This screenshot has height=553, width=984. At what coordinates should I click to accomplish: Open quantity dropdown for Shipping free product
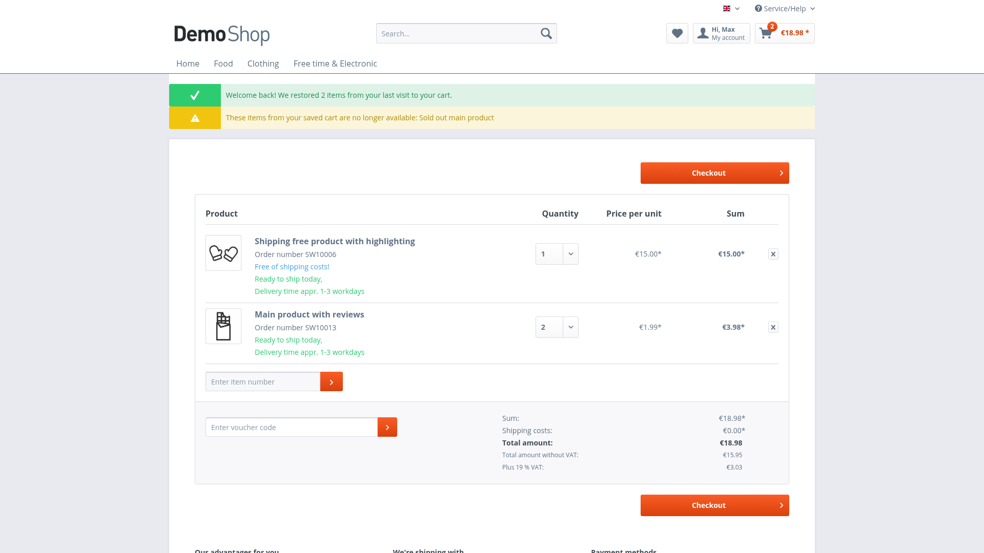point(557,254)
